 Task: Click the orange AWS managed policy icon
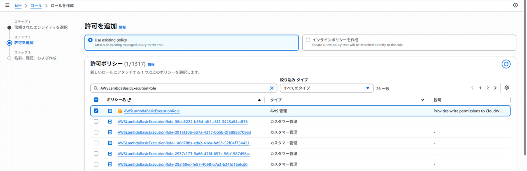[x=120, y=111]
